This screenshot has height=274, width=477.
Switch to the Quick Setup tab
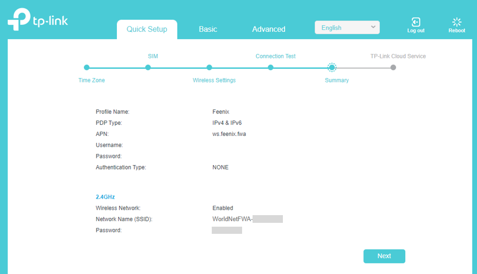click(x=147, y=29)
